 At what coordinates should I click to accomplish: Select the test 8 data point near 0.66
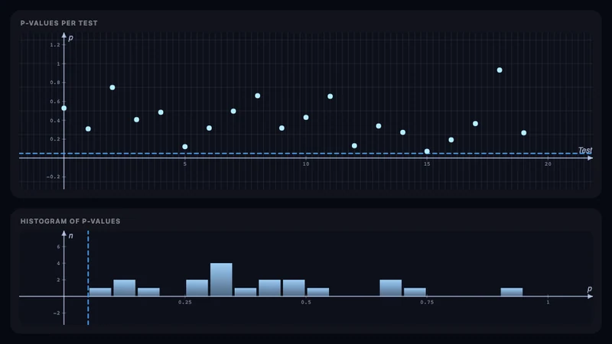click(258, 96)
